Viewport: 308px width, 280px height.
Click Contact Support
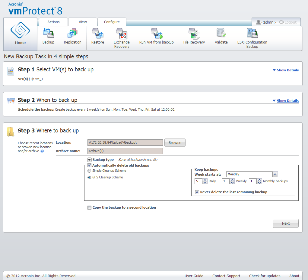(x=226, y=276)
